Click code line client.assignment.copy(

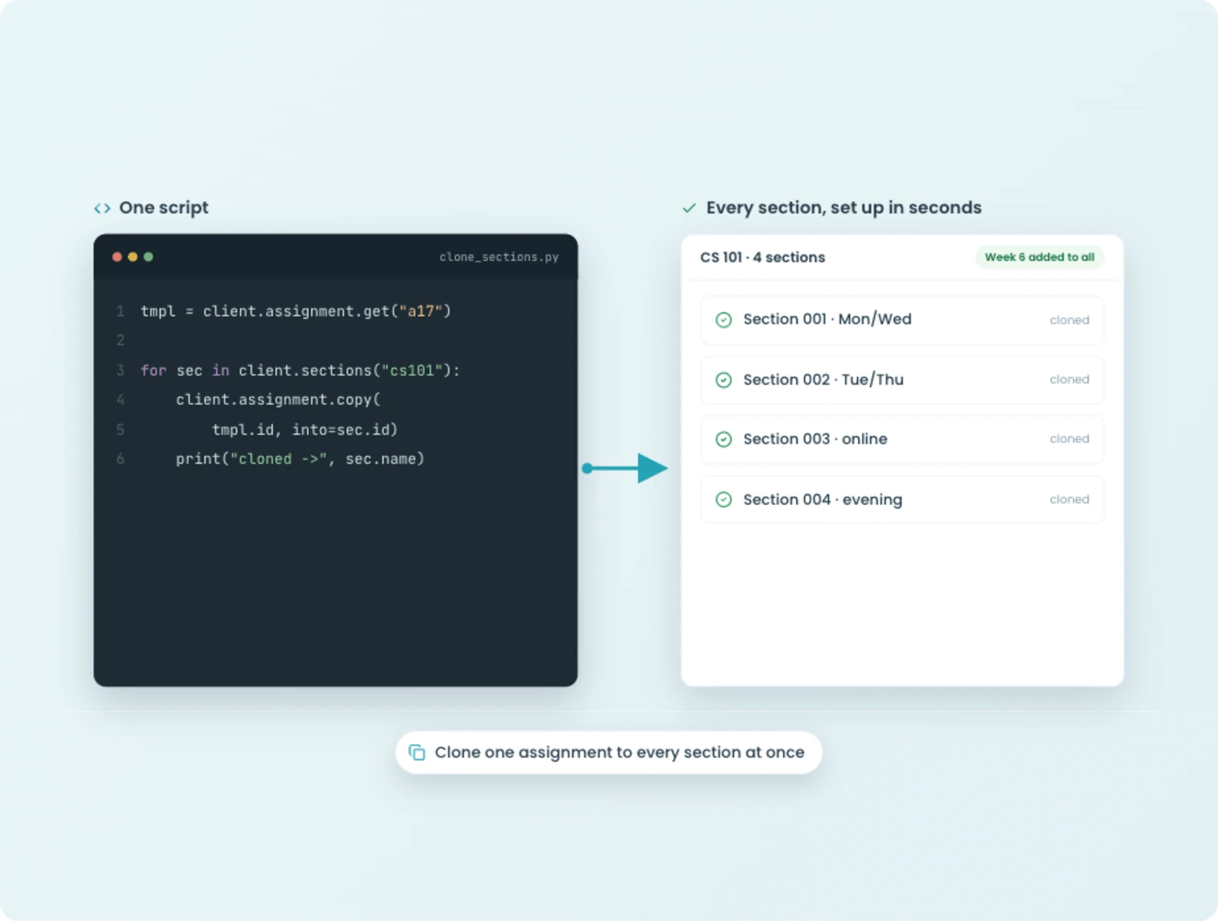point(278,400)
